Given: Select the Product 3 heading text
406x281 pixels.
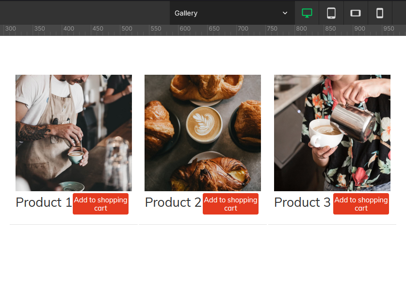Looking at the screenshot, I should pyautogui.click(x=302, y=202).
